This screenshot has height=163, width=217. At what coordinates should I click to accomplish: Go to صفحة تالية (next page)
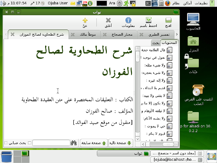120,143
